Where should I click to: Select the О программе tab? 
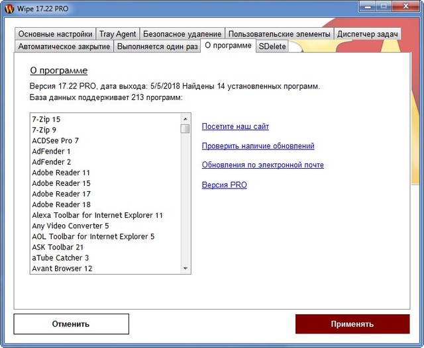click(228, 46)
